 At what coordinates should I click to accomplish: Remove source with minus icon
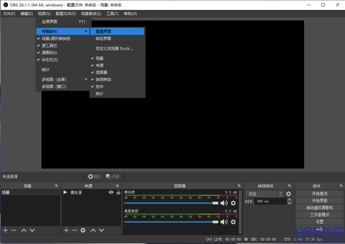click(x=75, y=230)
